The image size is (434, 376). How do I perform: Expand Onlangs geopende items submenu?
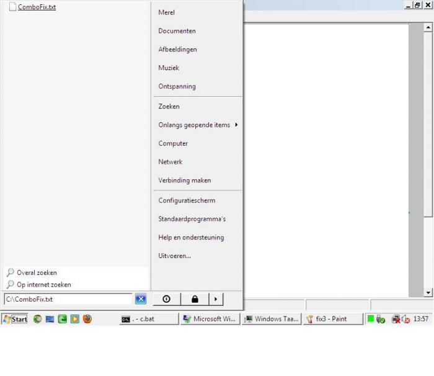(x=198, y=125)
